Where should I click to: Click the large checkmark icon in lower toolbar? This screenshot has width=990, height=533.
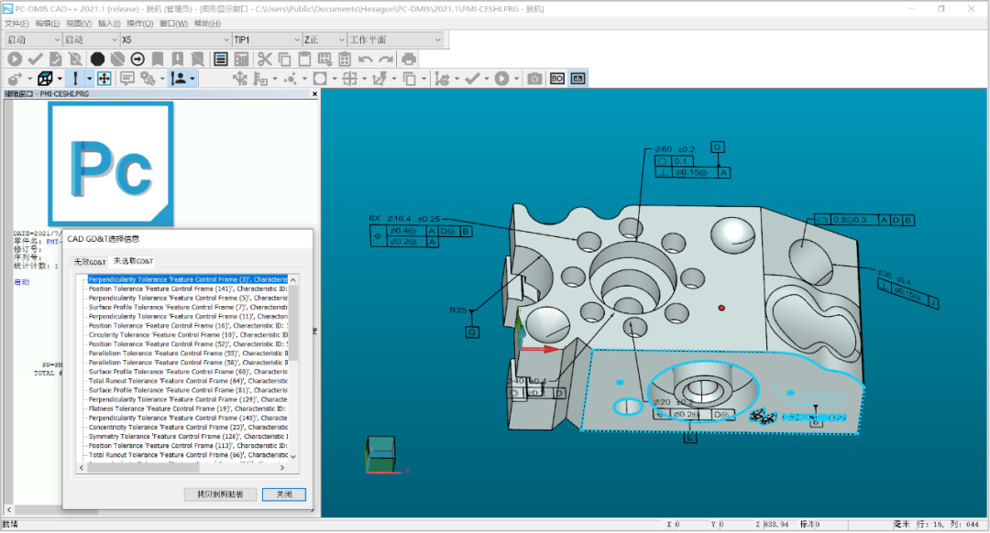click(x=472, y=79)
